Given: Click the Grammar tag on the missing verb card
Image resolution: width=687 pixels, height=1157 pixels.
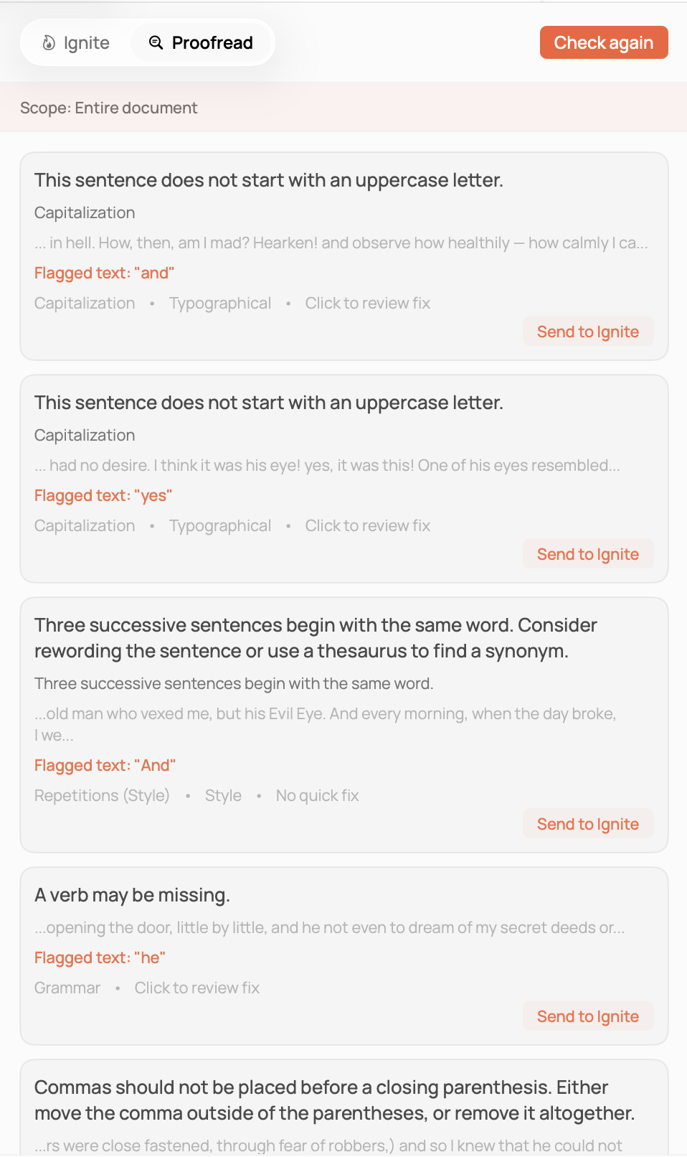Looking at the screenshot, I should coord(67,988).
